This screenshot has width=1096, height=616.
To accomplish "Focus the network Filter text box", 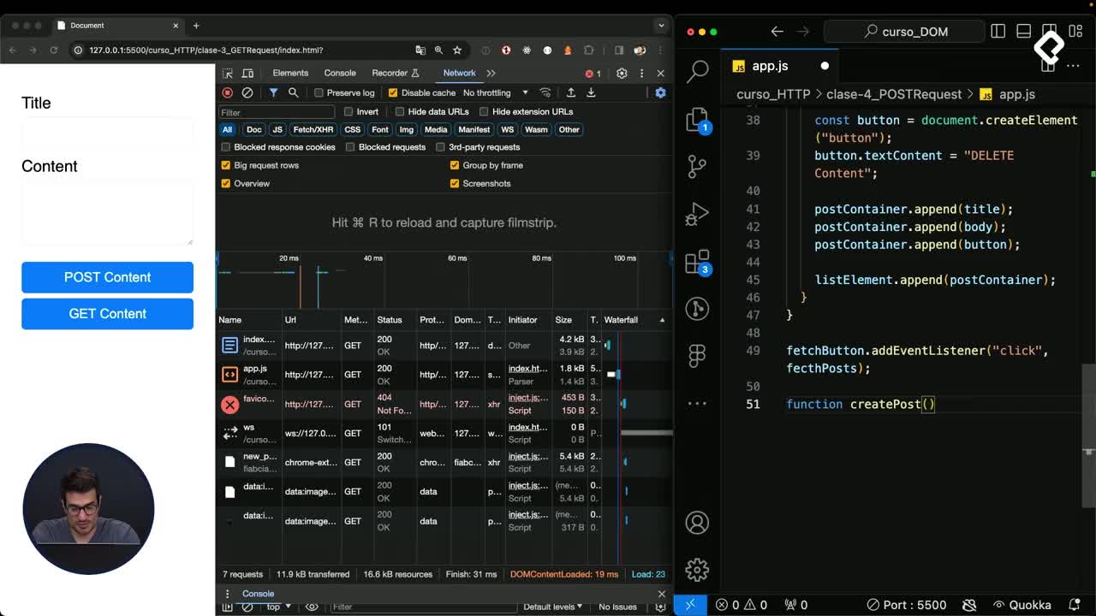I will click(x=276, y=112).
